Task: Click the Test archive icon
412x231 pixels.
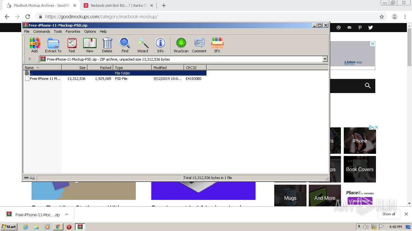Action: tap(72, 45)
